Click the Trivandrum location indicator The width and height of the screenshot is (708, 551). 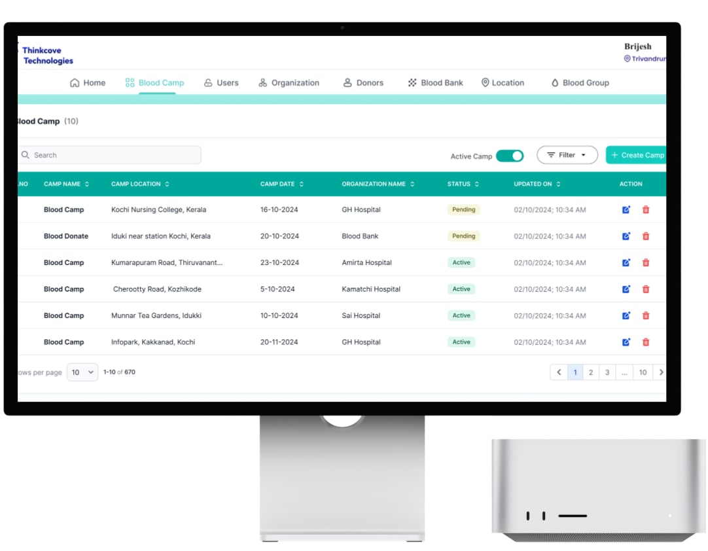[645, 59]
